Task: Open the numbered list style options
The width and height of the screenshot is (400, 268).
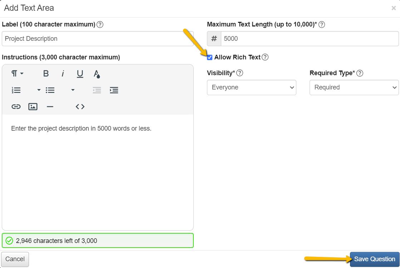Action: [39, 90]
